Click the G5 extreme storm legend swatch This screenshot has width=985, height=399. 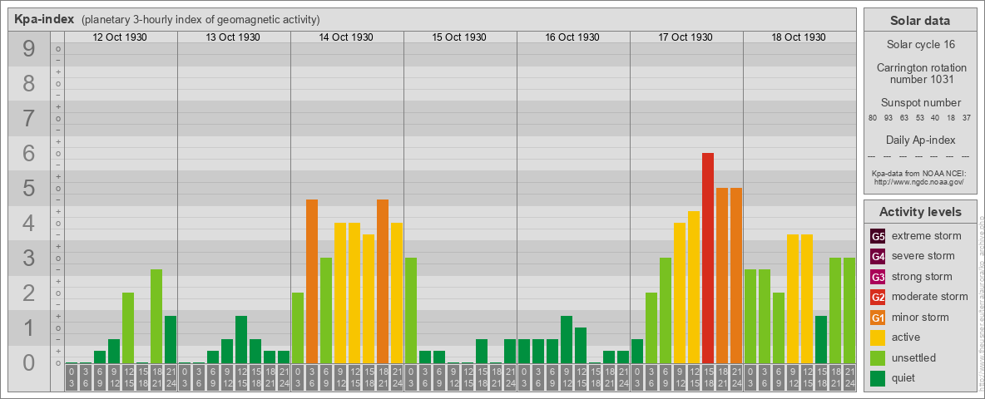coord(878,236)
